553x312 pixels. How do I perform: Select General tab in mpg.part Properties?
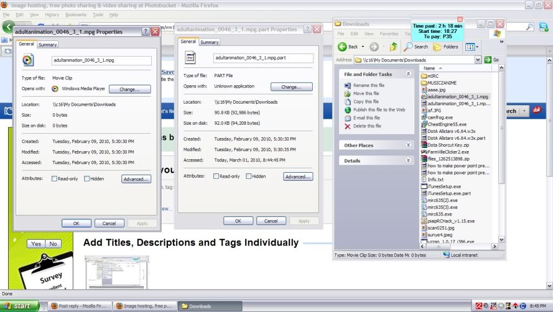pyautogui.click(x=188, y=42)
